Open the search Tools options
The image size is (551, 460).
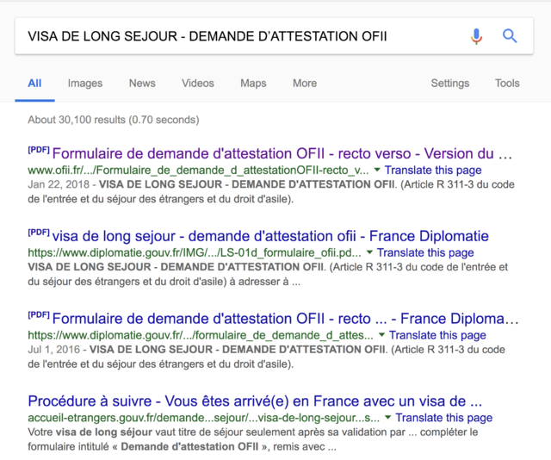click(507, 84)
